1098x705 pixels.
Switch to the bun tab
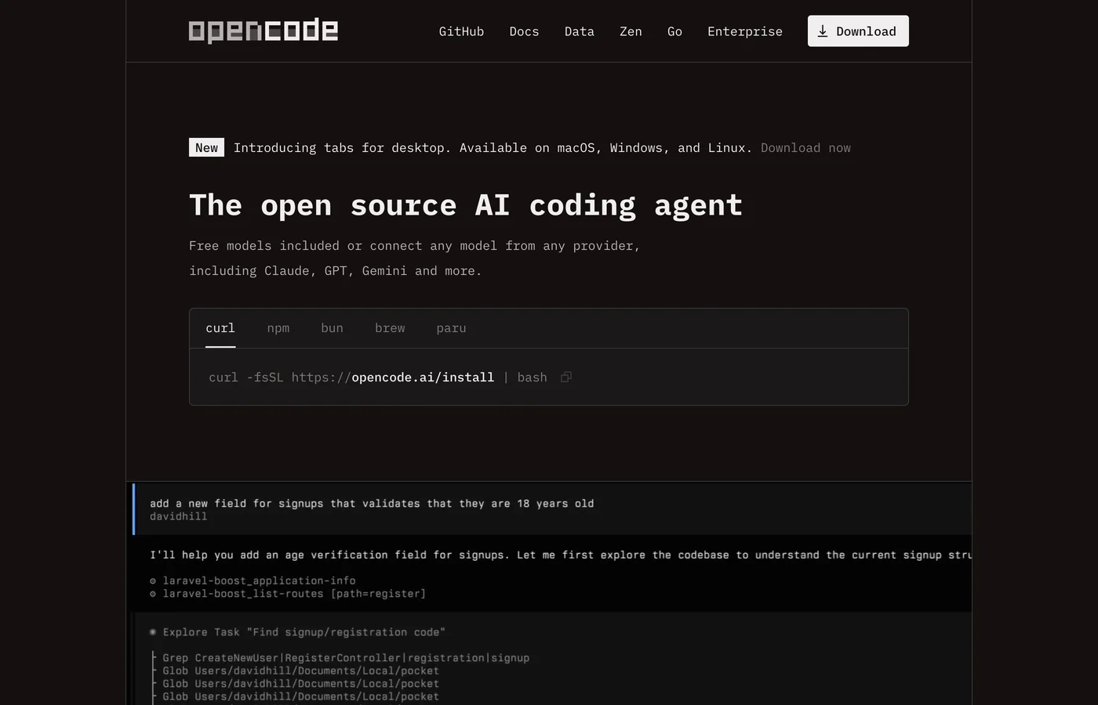[x=332, y=328]
